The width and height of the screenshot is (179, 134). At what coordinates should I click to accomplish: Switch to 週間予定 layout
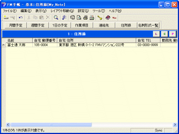(x=38, y=25)
